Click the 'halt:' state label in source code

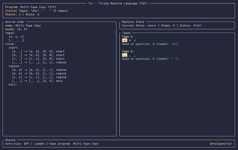pyautogui.click(x=13, y=85)
